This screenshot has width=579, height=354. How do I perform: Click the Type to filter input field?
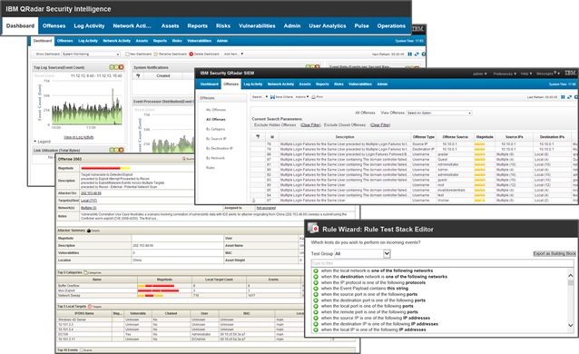(442, 263)
